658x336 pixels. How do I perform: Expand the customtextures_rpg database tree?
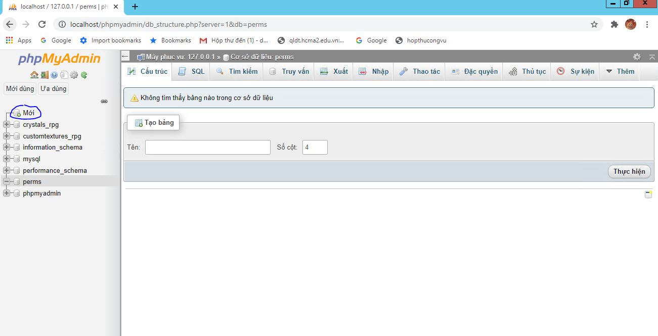coord(7,136)
